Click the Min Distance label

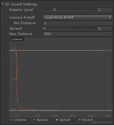point(25,23)
